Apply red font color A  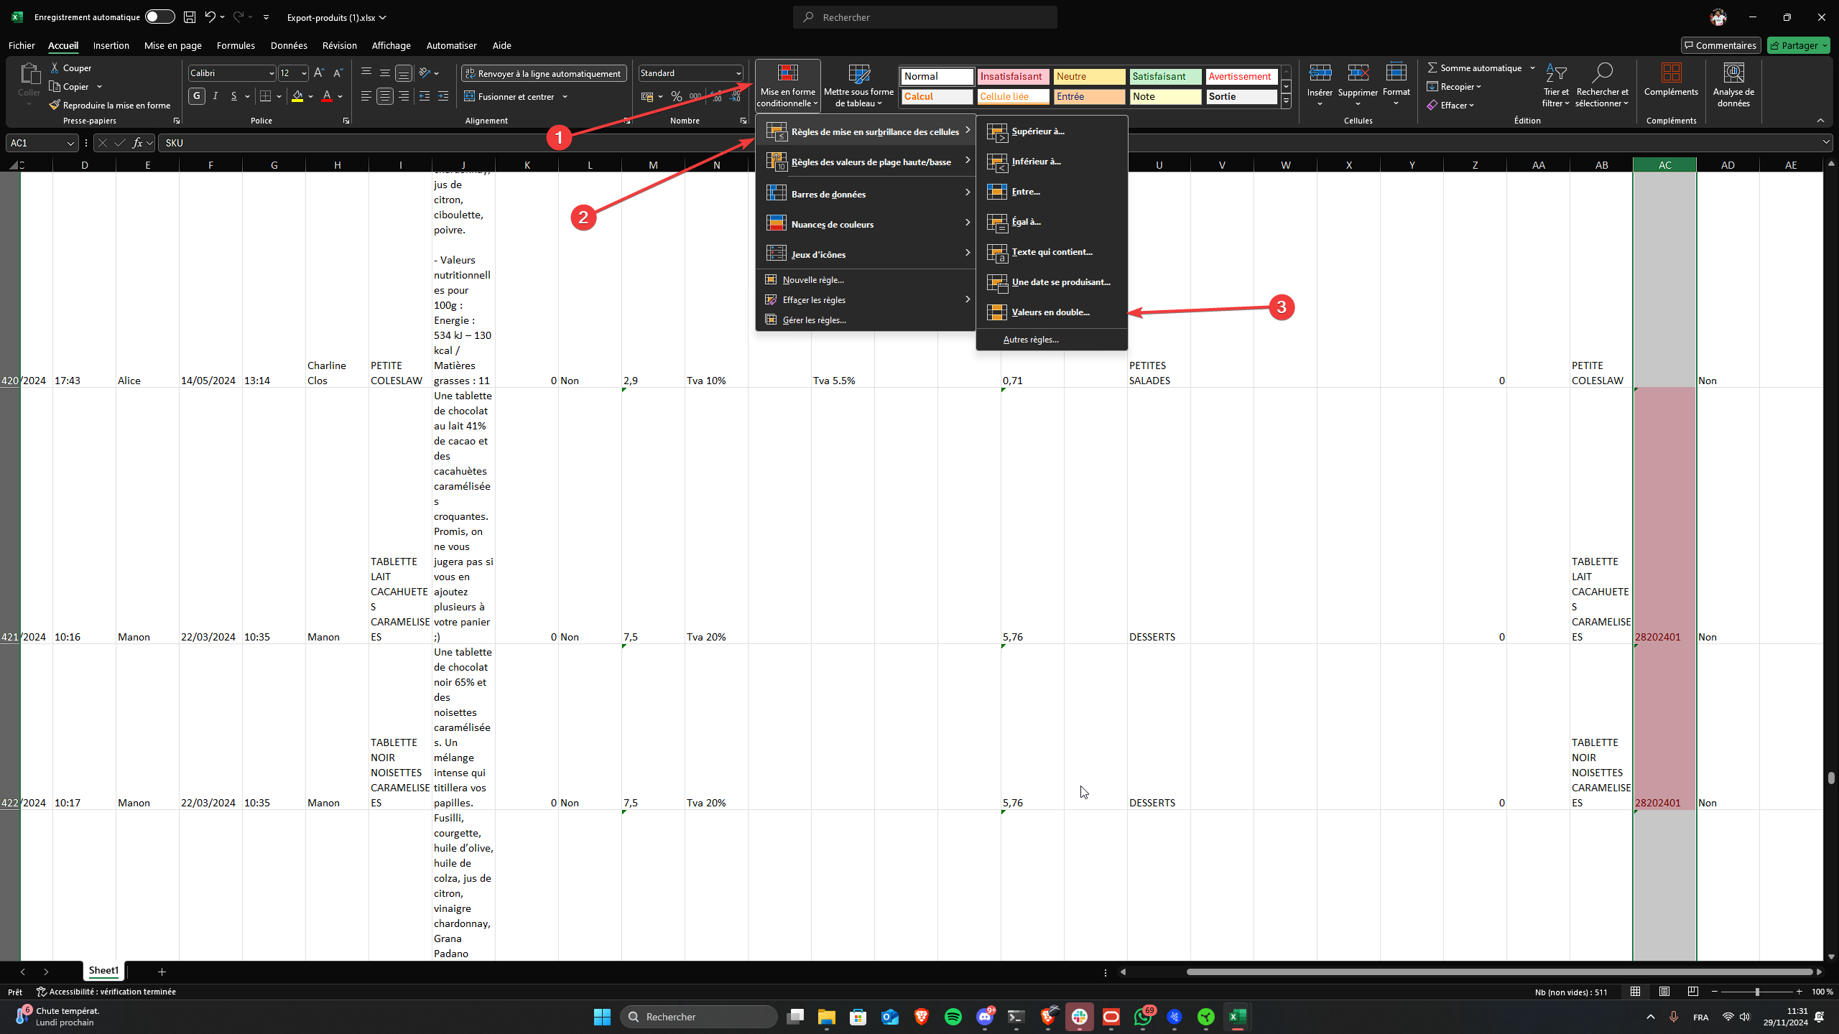click(x=327, y=96)
